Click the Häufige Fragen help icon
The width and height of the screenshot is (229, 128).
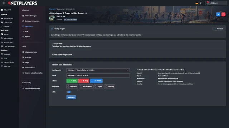coord(52,29)
